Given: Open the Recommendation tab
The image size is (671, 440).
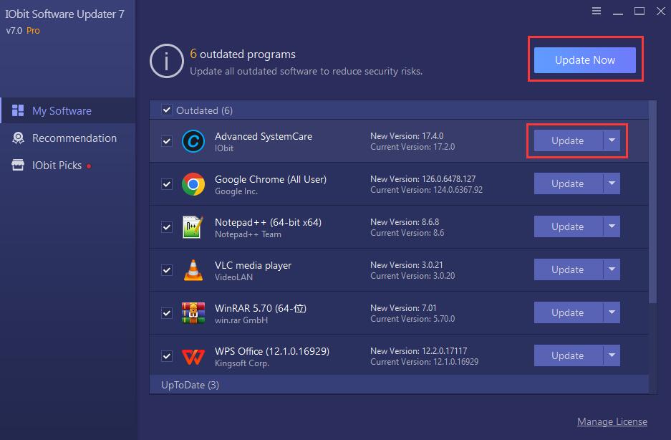Looking at the screenshot, I should pos(68,138).
